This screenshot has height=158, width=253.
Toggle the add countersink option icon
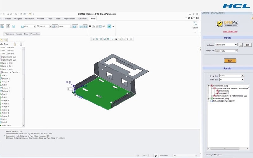[x=81, y=27]
